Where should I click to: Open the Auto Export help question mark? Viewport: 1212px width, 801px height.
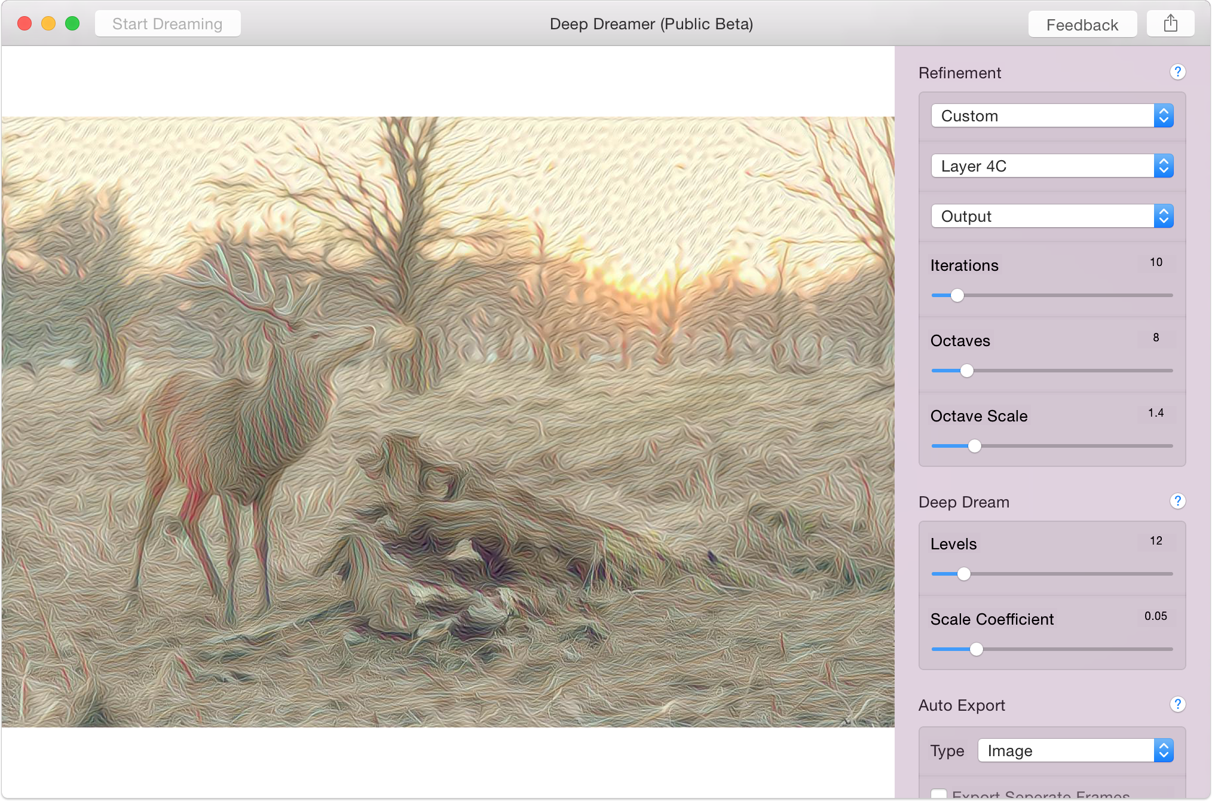1177,705
